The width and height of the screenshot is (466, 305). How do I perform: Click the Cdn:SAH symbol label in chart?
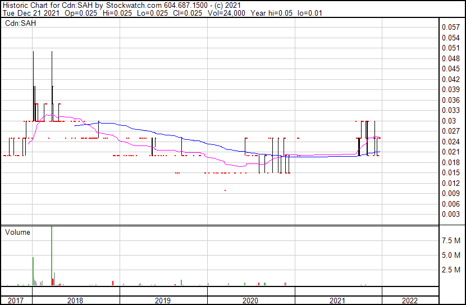20,24
